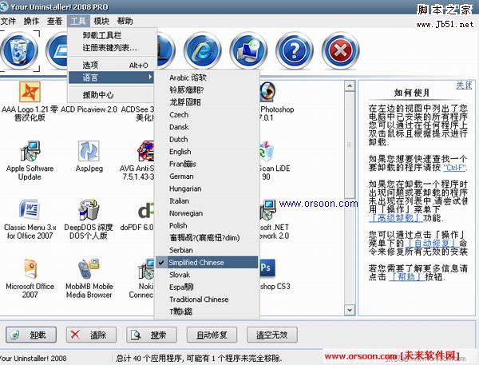Viewport: 479px width, 365px height.
Task: Select Classic Menu for Office 2007 icon
Action: pyautogui.click(x=30, y=210)
